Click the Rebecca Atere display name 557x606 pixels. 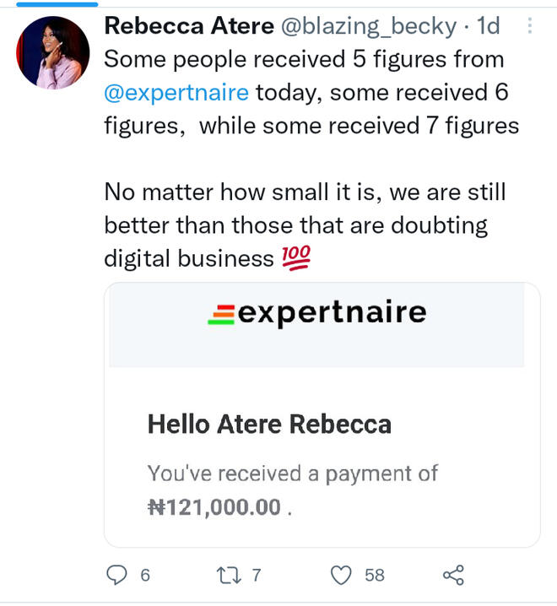point(188,26)
